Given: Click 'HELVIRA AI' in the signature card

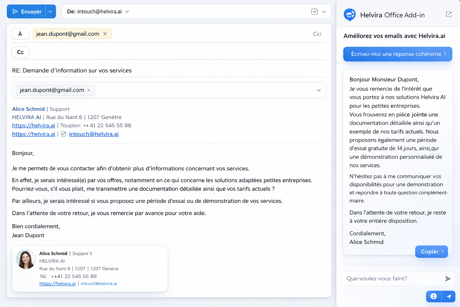Looking at the screenshot, I should coord(52,261).
